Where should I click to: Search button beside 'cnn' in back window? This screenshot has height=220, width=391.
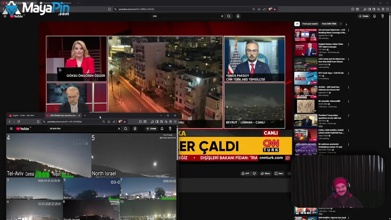(229, 16)
